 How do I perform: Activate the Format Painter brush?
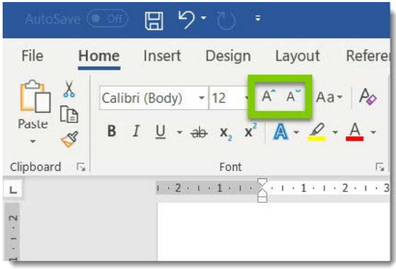click(70, 140)
